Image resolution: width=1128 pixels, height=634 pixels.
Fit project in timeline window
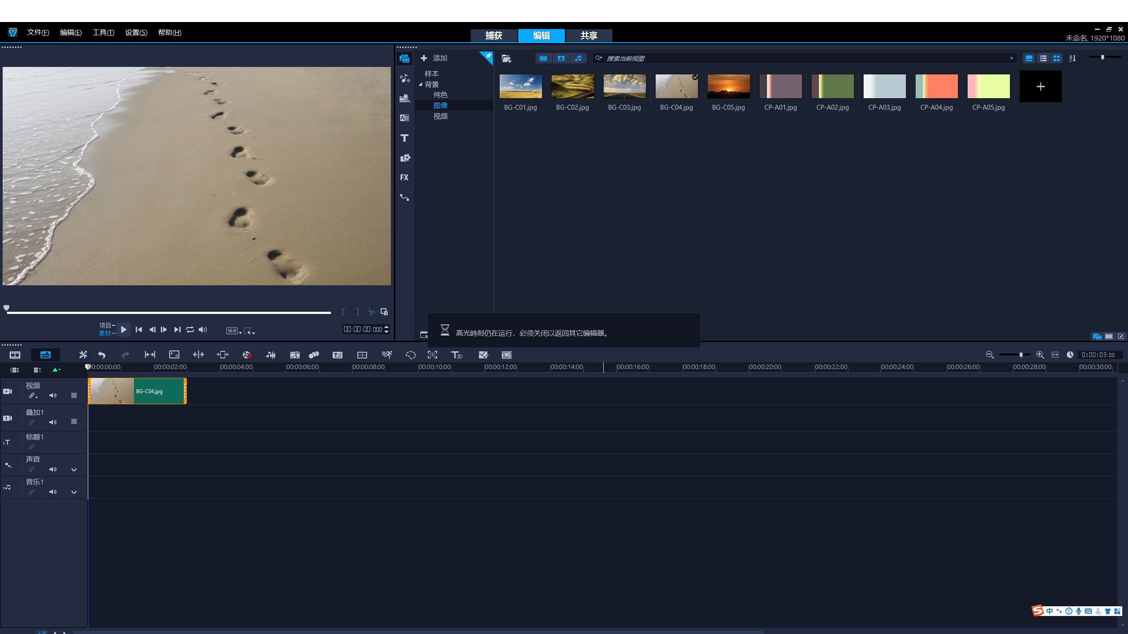point(1055,355)
